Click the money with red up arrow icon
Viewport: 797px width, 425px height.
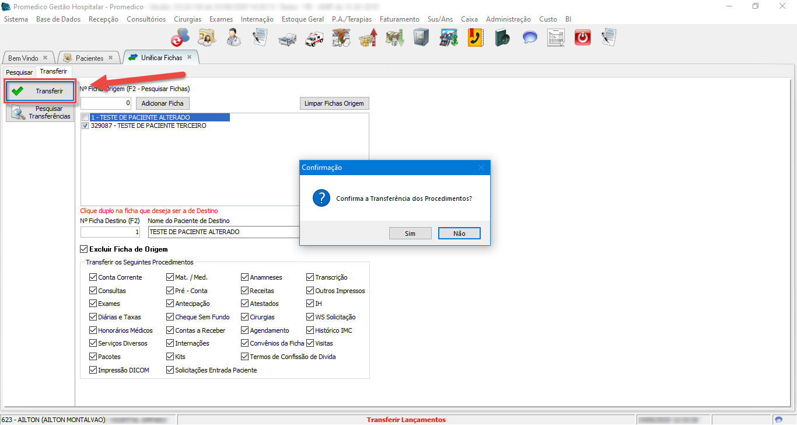368,38
